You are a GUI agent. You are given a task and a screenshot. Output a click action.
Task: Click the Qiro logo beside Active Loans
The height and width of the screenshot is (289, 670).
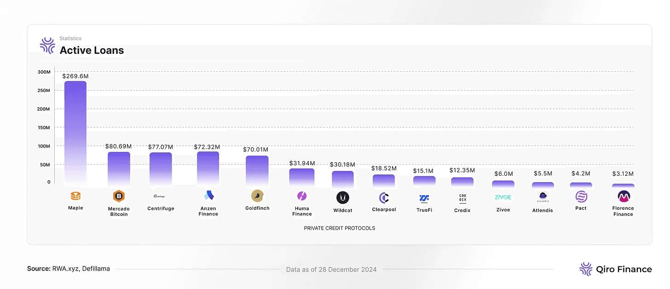[x=47, y=46]
